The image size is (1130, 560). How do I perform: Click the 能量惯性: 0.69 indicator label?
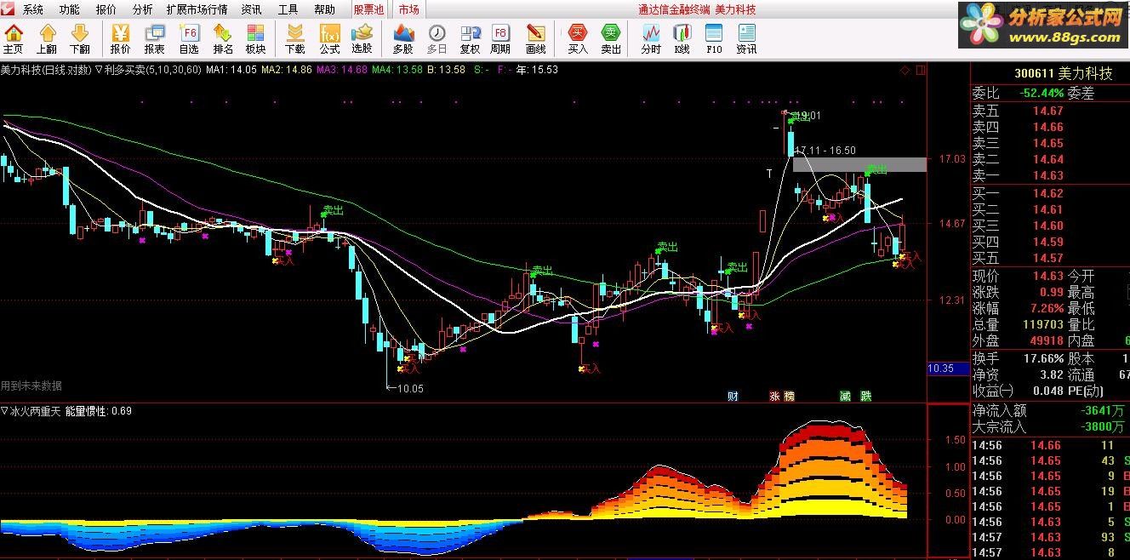(x=98, y=411)
